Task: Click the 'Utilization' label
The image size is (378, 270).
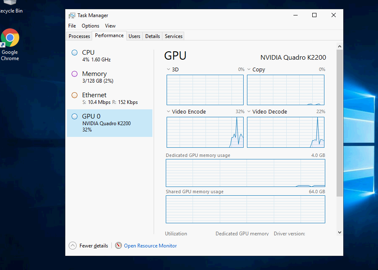Action: pos(176,233)
